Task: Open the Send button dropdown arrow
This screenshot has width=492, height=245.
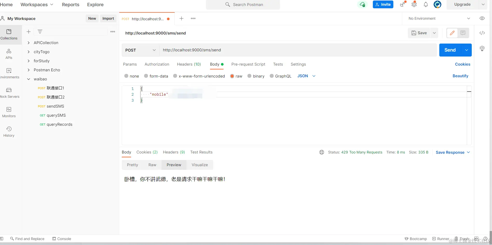Action: [x=467, y=50]
